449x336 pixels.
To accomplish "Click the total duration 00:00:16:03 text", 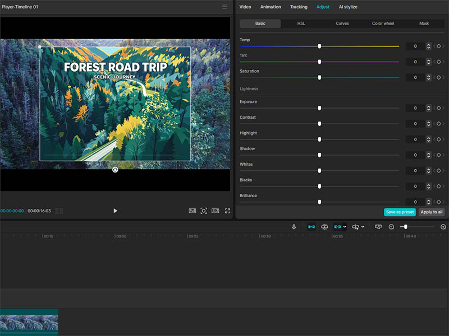I will (39, 211).
